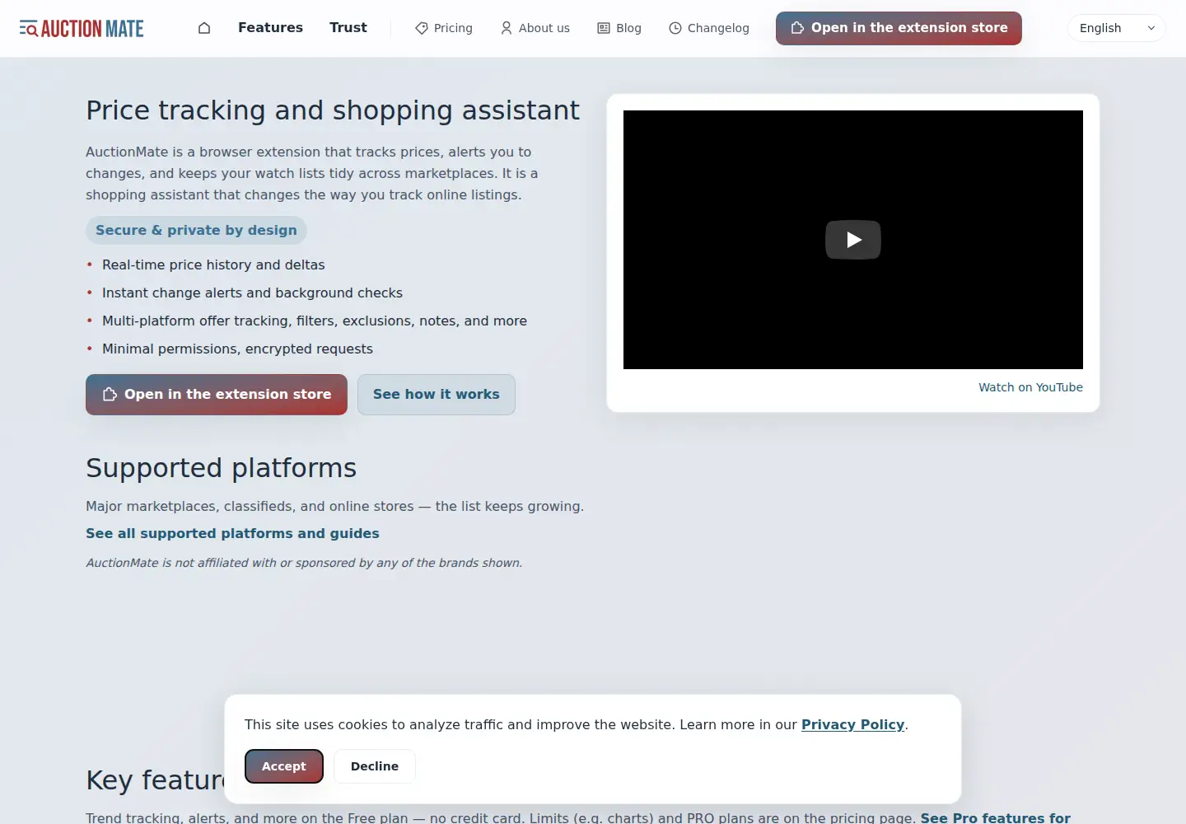Image resolution: width=1186 pixels, height=824 pixels.
Task: Click the 'Real-time price history and deltas' text
Action: tap(213, 265)
